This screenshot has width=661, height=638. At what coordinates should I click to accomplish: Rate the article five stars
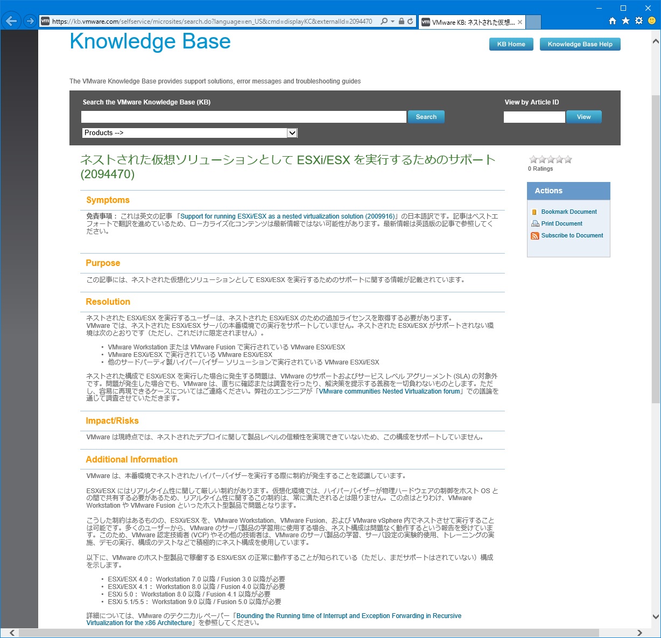coord(568,159)
